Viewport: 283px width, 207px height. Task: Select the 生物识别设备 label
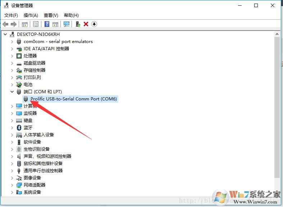pos(37,149)
